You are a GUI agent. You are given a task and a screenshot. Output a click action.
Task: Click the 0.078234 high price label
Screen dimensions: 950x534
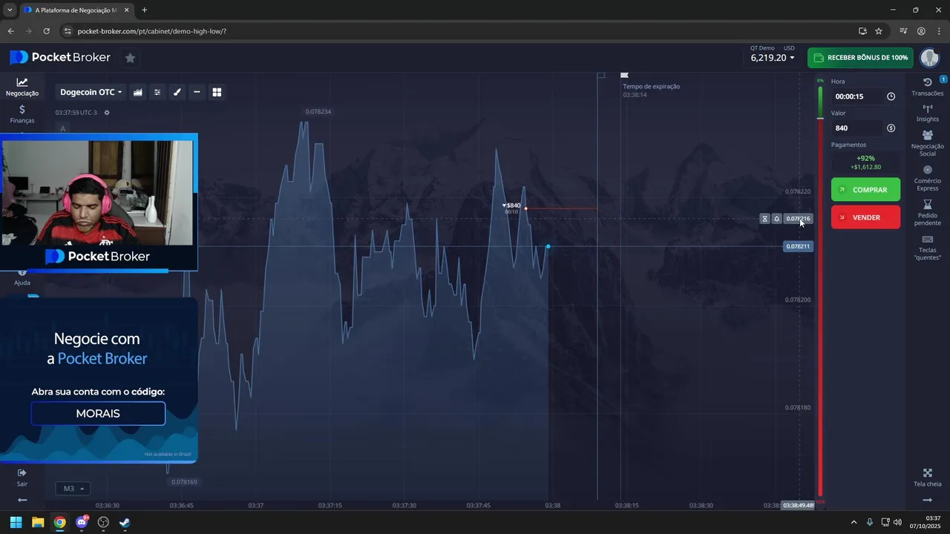click(318, 111)
